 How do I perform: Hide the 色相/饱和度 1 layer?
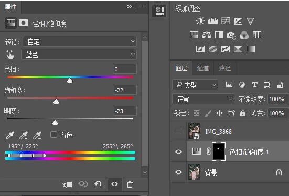178,151
